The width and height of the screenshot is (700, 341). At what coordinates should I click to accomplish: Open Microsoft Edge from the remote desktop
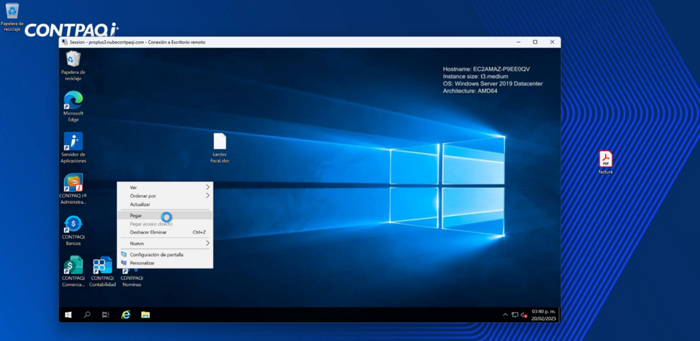pos(73,102)
